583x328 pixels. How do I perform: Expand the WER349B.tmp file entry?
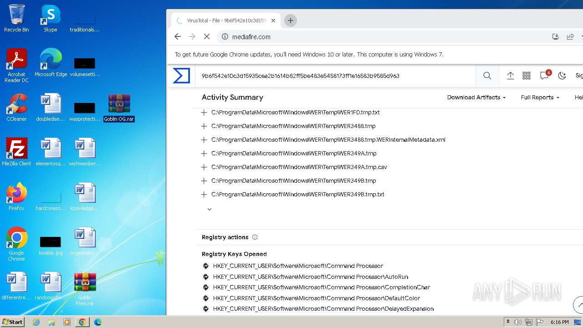[x=204, y=180]
